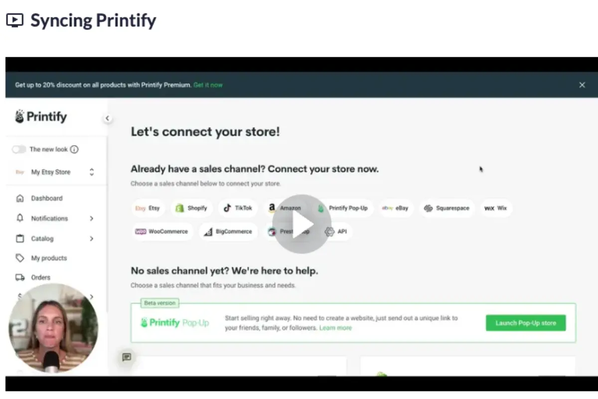
Task: Select Etsy sales channel
Action: 148,208
